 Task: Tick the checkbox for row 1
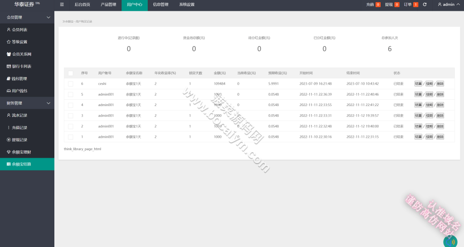point(70,137)
